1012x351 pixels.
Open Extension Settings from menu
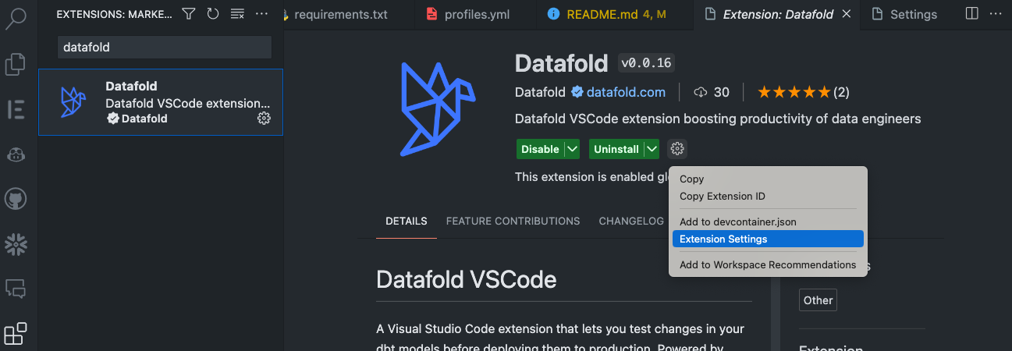pos(768,239)
